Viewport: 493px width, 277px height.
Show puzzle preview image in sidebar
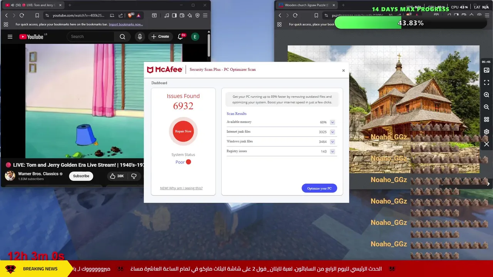(x=486, y=70)
